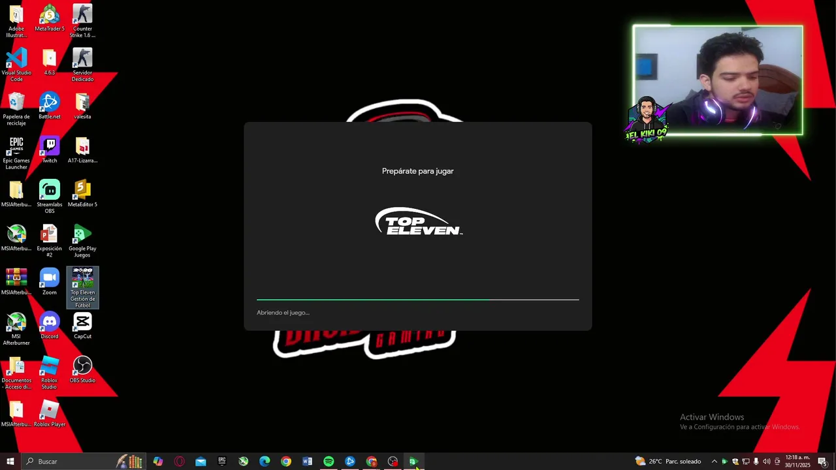Select the Counter Strike 1.6 desktop icon
836x470 pixels.
click(x=82, y=21)
